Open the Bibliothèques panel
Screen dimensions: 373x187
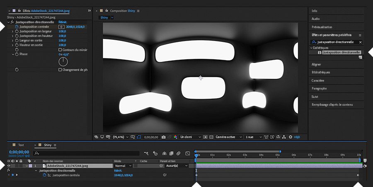pyautogui.click(x=321, y=72)
